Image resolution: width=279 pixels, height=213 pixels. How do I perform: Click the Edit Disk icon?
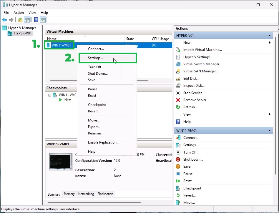coord(178,79)
